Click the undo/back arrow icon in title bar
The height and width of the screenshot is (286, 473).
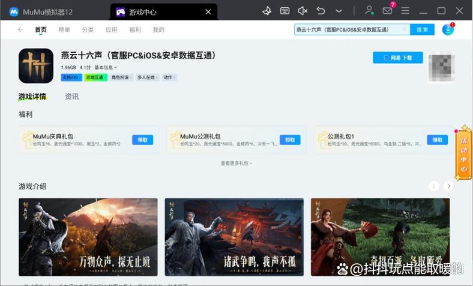click(x=321, y=11)
